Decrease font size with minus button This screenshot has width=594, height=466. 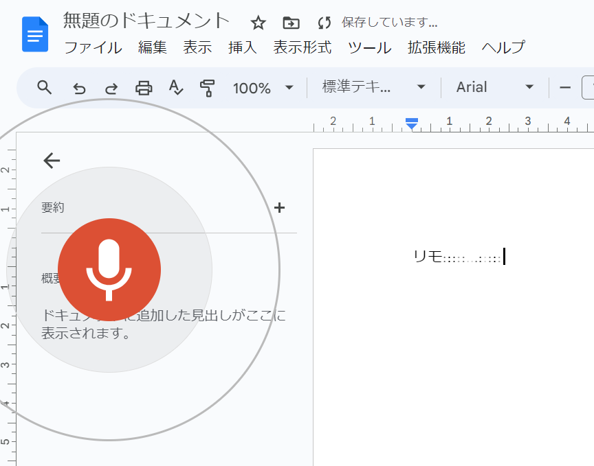coord(565,87)
